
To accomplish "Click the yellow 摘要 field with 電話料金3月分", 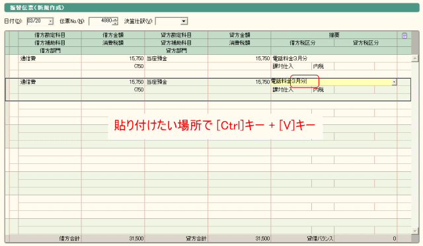I will pyautogui.click(x=331, y=82).
